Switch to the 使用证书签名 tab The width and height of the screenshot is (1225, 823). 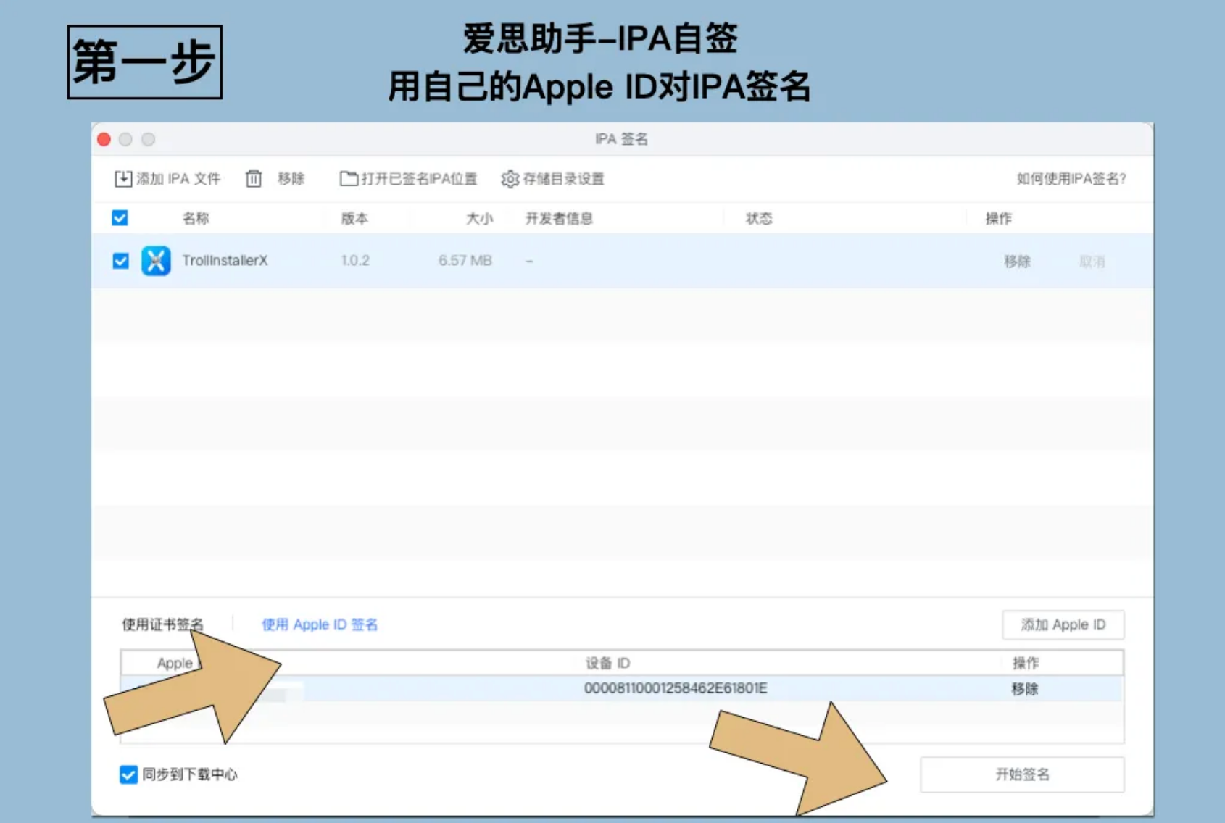pyautogui.click(x=162, y=624)
